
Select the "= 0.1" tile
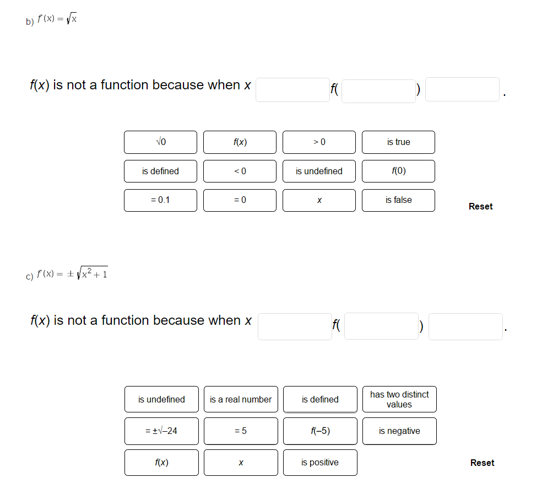tap(160, 200)
